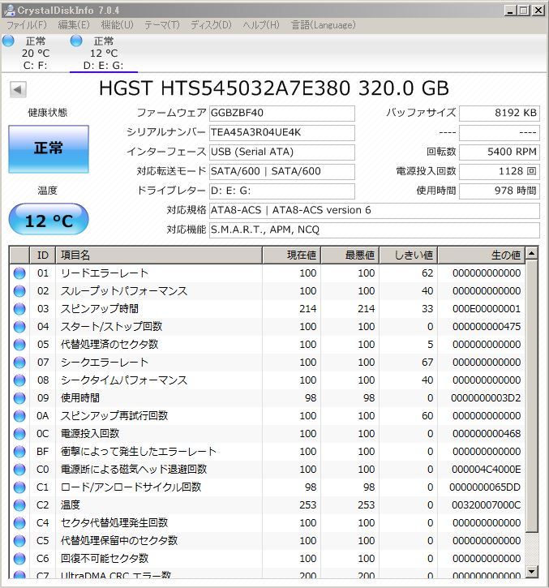Click the 生の値 column header
549x588 pixels.
pos(481,255)
